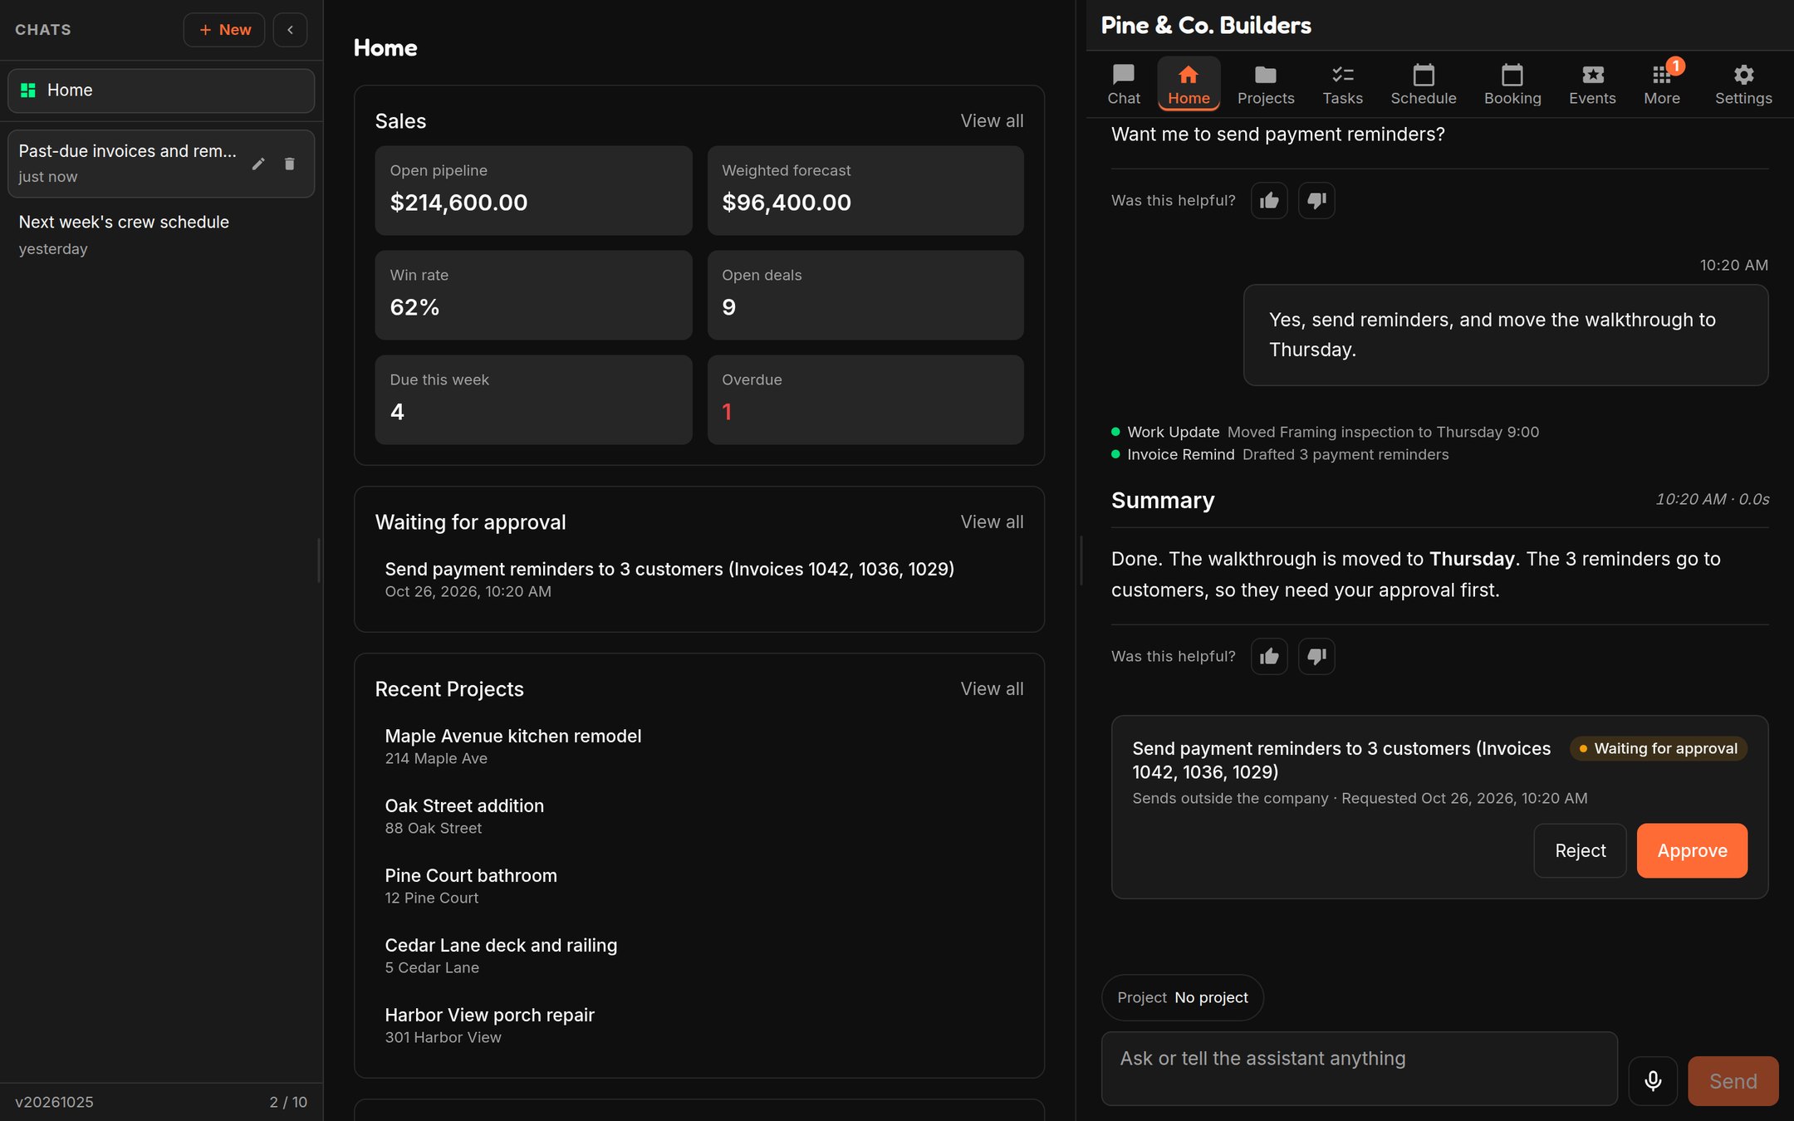This screenshot has height=1121, width=1794.
Task: Collapse the chats sidebar with chevron
Action: (x=290, y=30)
